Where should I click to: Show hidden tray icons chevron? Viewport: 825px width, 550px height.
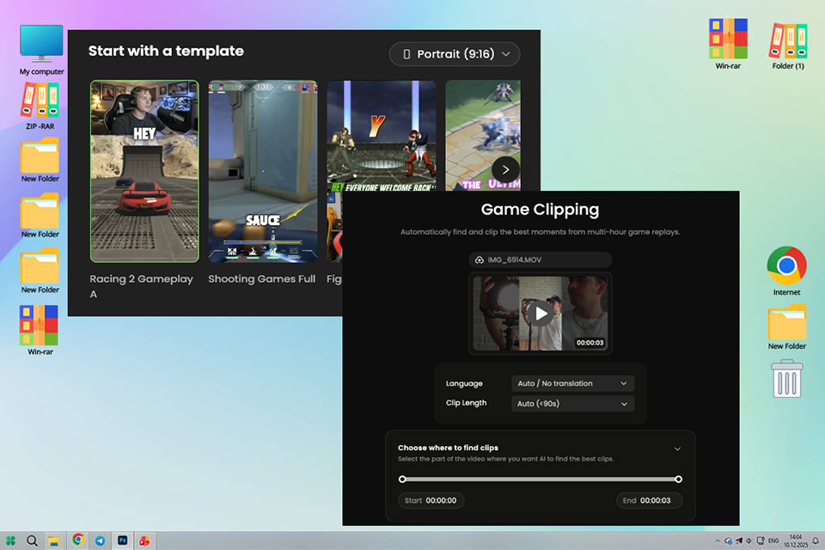pyautogui.click(x=717, y=541)
